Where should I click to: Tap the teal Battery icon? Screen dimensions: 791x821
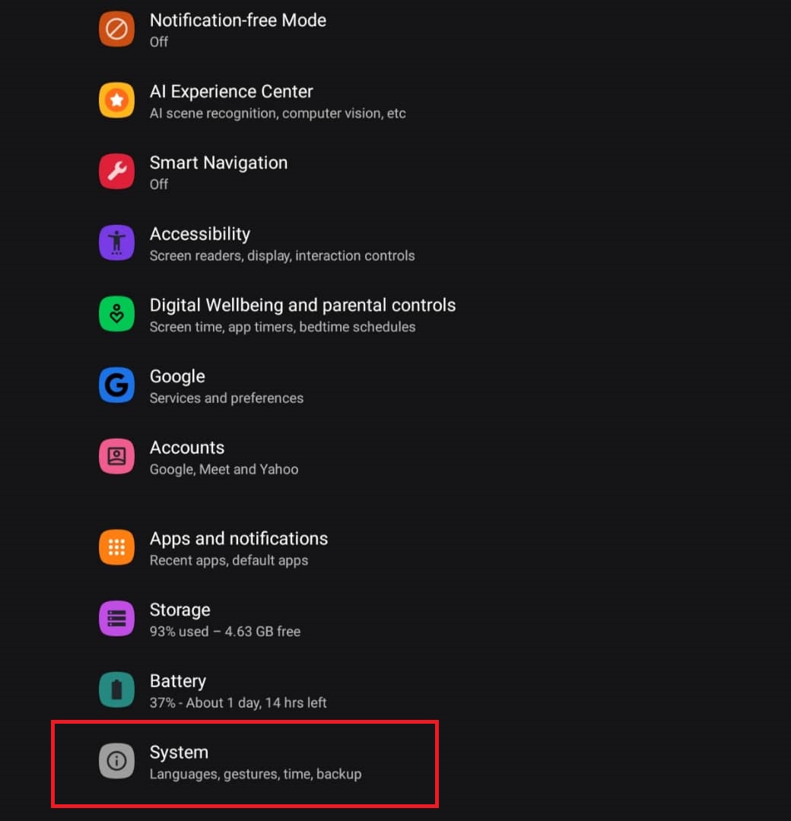(x=116, y=690)
